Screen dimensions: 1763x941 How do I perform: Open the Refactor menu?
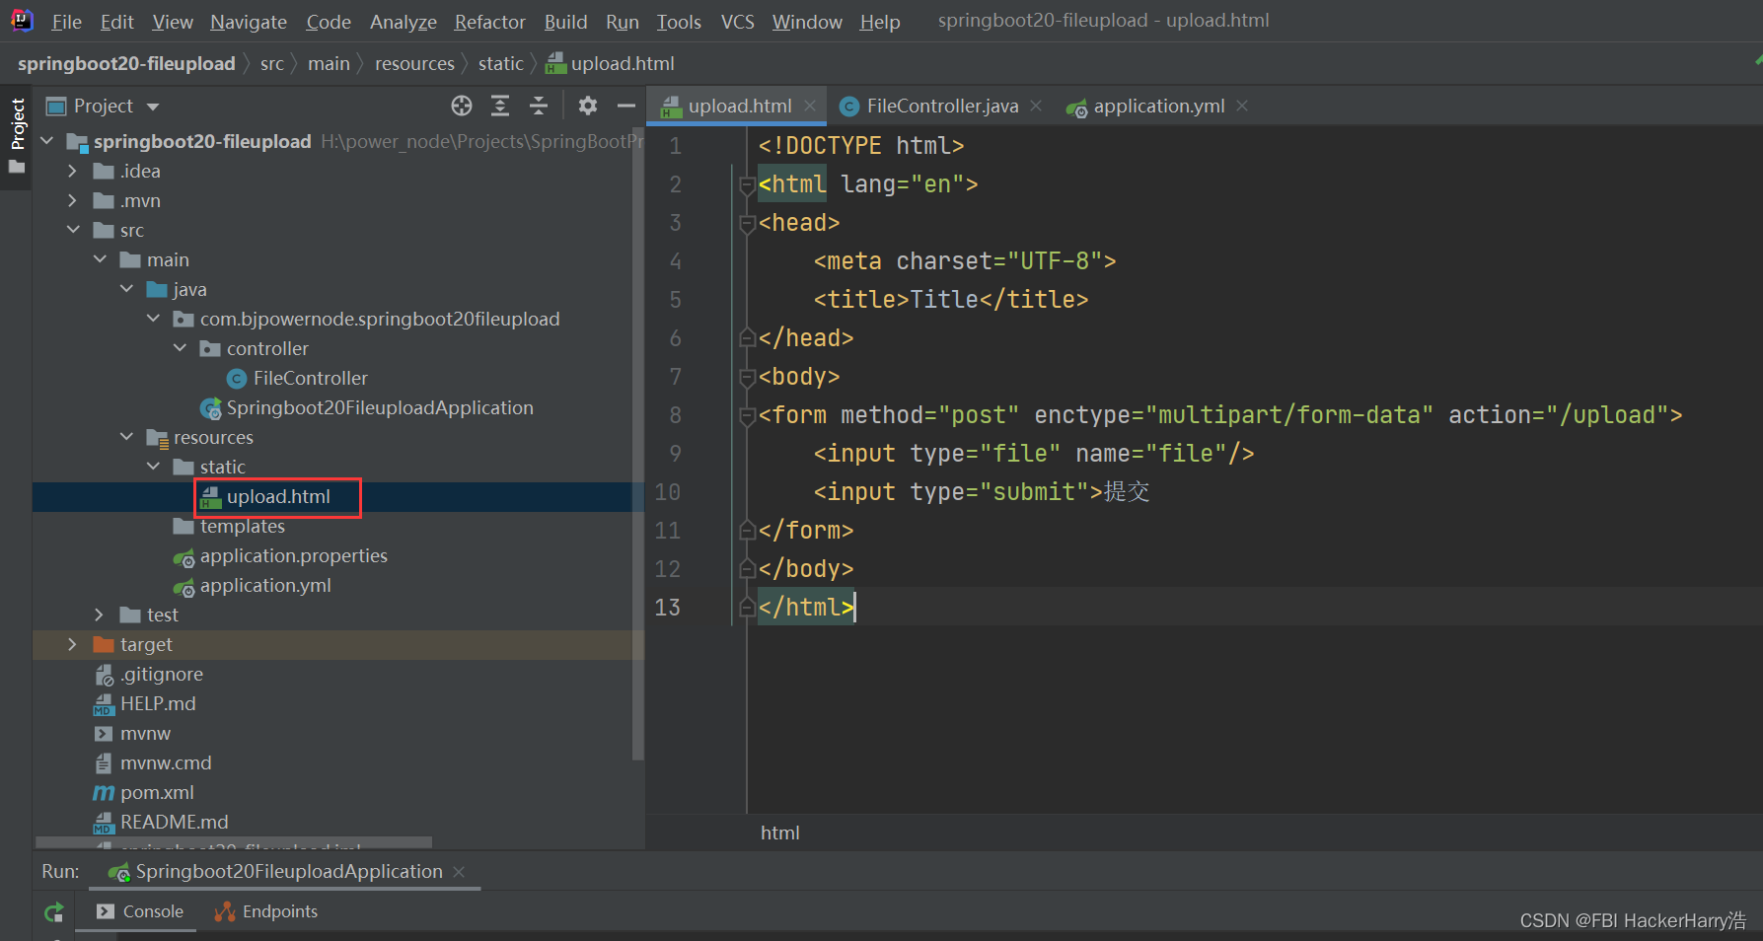[x=489, y=22]
